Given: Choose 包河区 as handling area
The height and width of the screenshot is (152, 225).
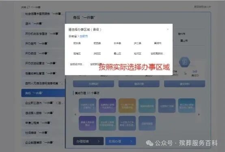Looking at the screenshot, I should click(137, 54).
